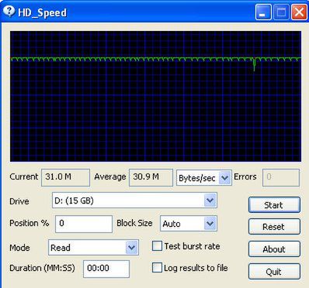Minimize the HD_Speed window
Image resolution: width=309 pixels, height=288 pixels.
click(263, 12)
